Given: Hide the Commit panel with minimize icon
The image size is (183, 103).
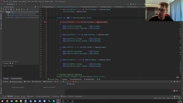Looking at the screenshot, I should [x=38, y=7].
